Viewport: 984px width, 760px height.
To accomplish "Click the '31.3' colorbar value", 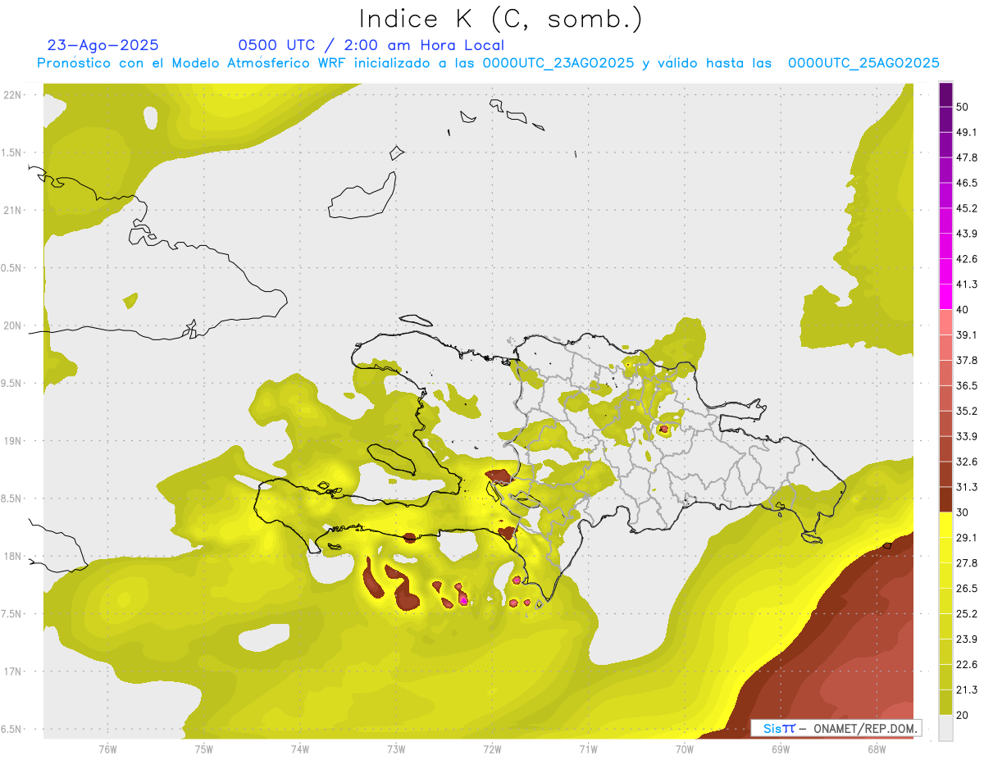I will [966, 487].
